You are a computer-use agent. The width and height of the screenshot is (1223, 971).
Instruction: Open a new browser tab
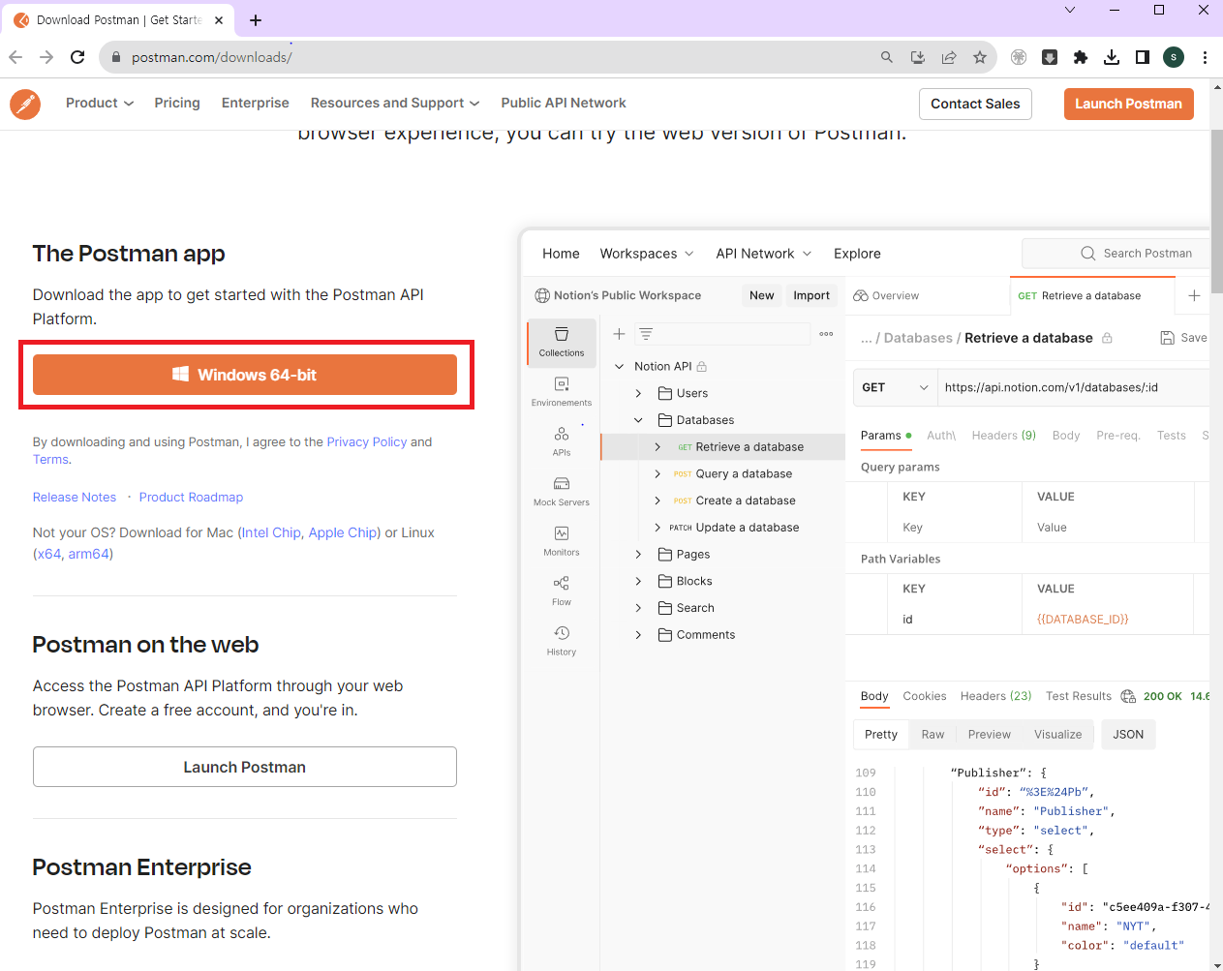(256, 19)
